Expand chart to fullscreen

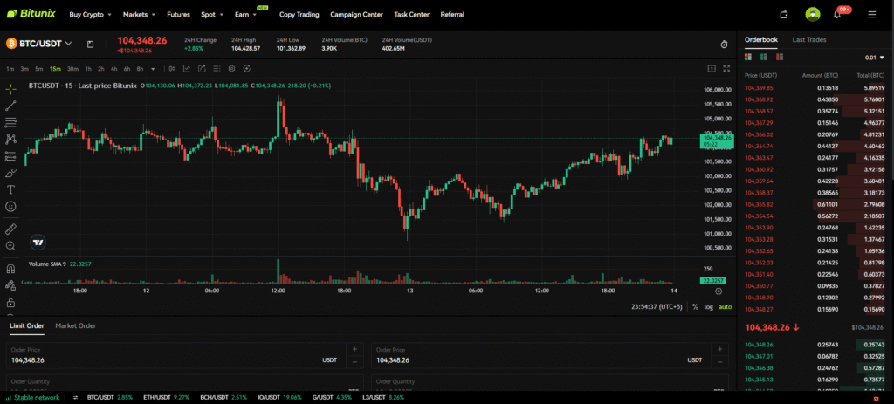726,68
